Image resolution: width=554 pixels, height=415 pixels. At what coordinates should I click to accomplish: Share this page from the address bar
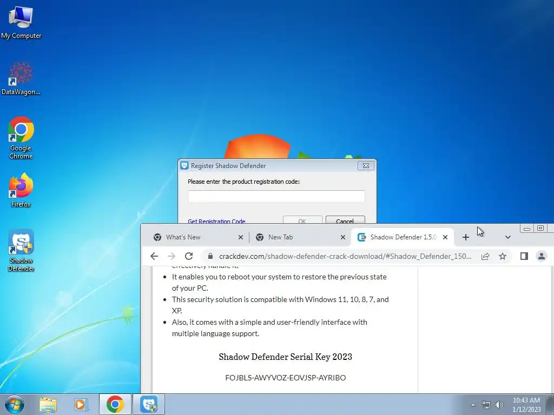coord(485,256)
